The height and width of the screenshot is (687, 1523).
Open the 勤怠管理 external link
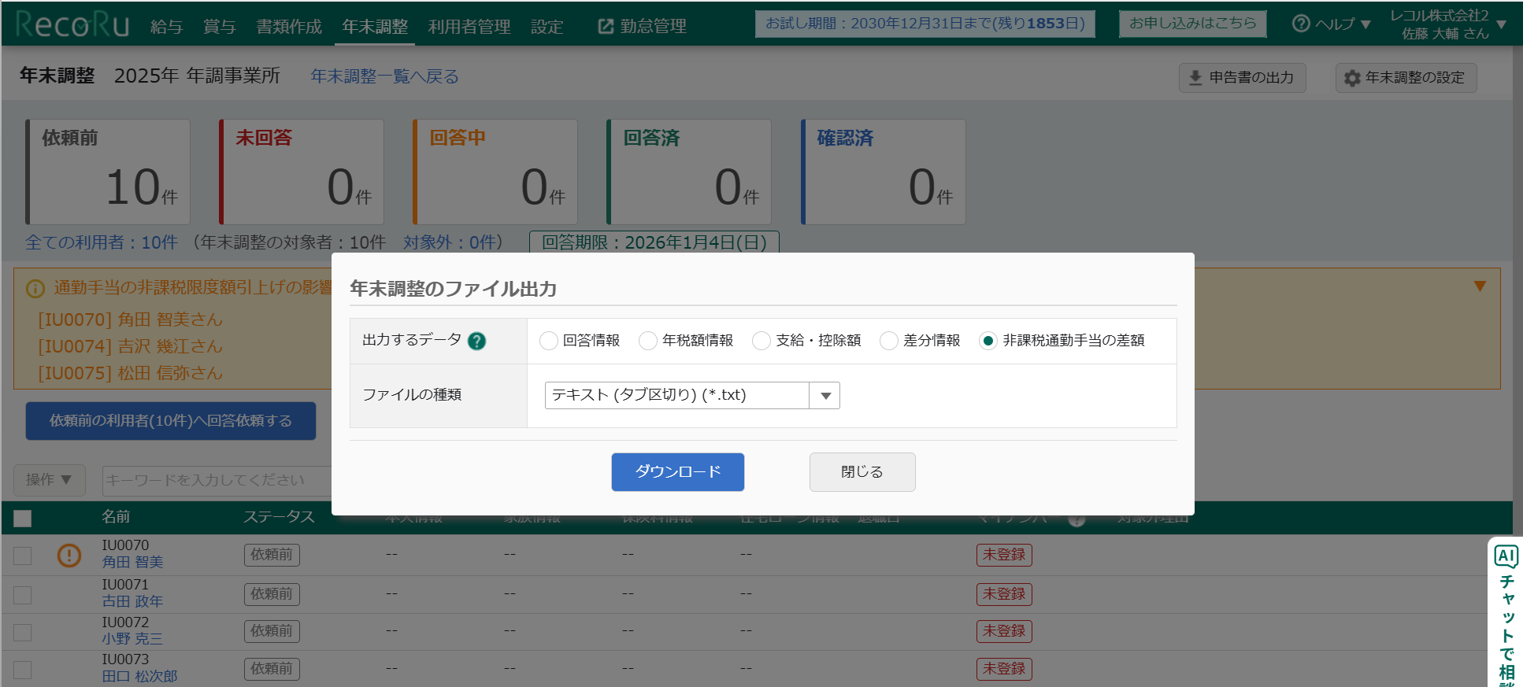coord(643,27)
